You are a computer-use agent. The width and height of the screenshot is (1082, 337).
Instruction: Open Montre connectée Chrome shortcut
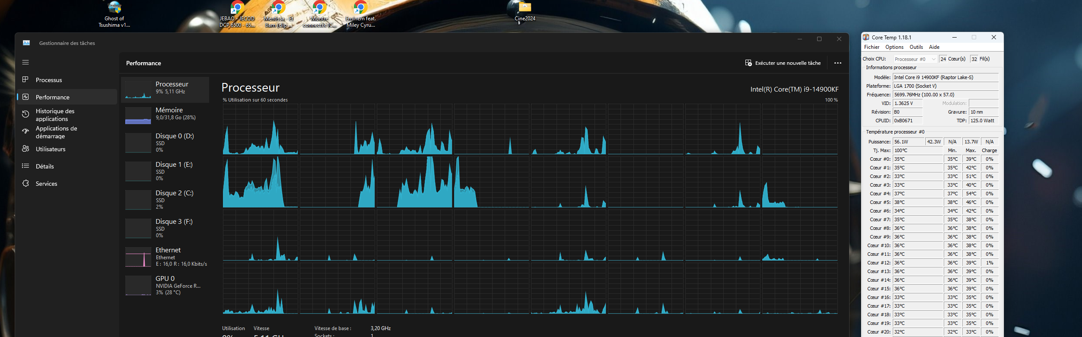tap(320, 15)
